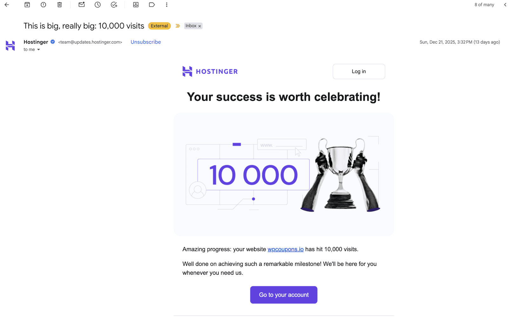
Task: Show the newer email with the chevron
Action: coord(505,4)
